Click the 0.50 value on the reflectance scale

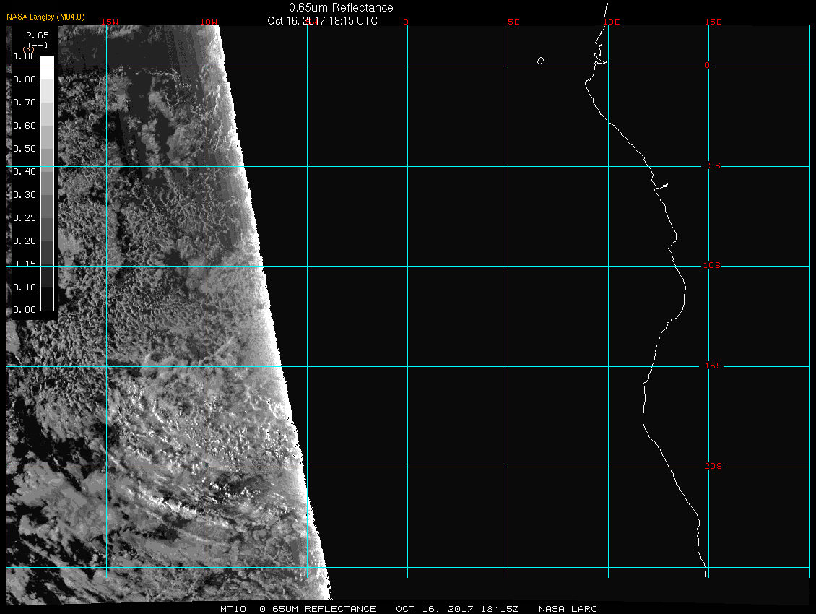[25, 148]
